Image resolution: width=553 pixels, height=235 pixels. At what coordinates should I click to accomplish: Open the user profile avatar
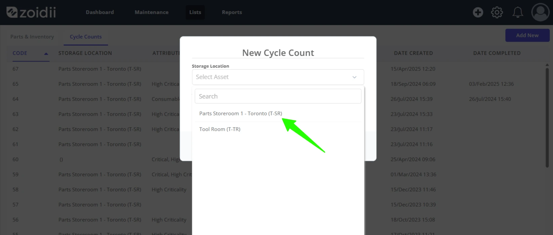pyautogui.click(x=540, y=12)
